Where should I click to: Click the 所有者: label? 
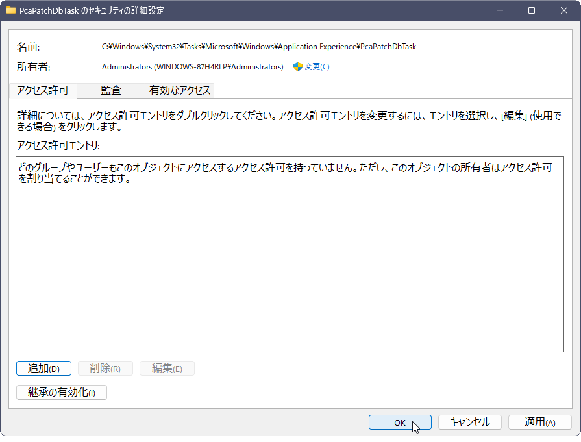[33, 67]
